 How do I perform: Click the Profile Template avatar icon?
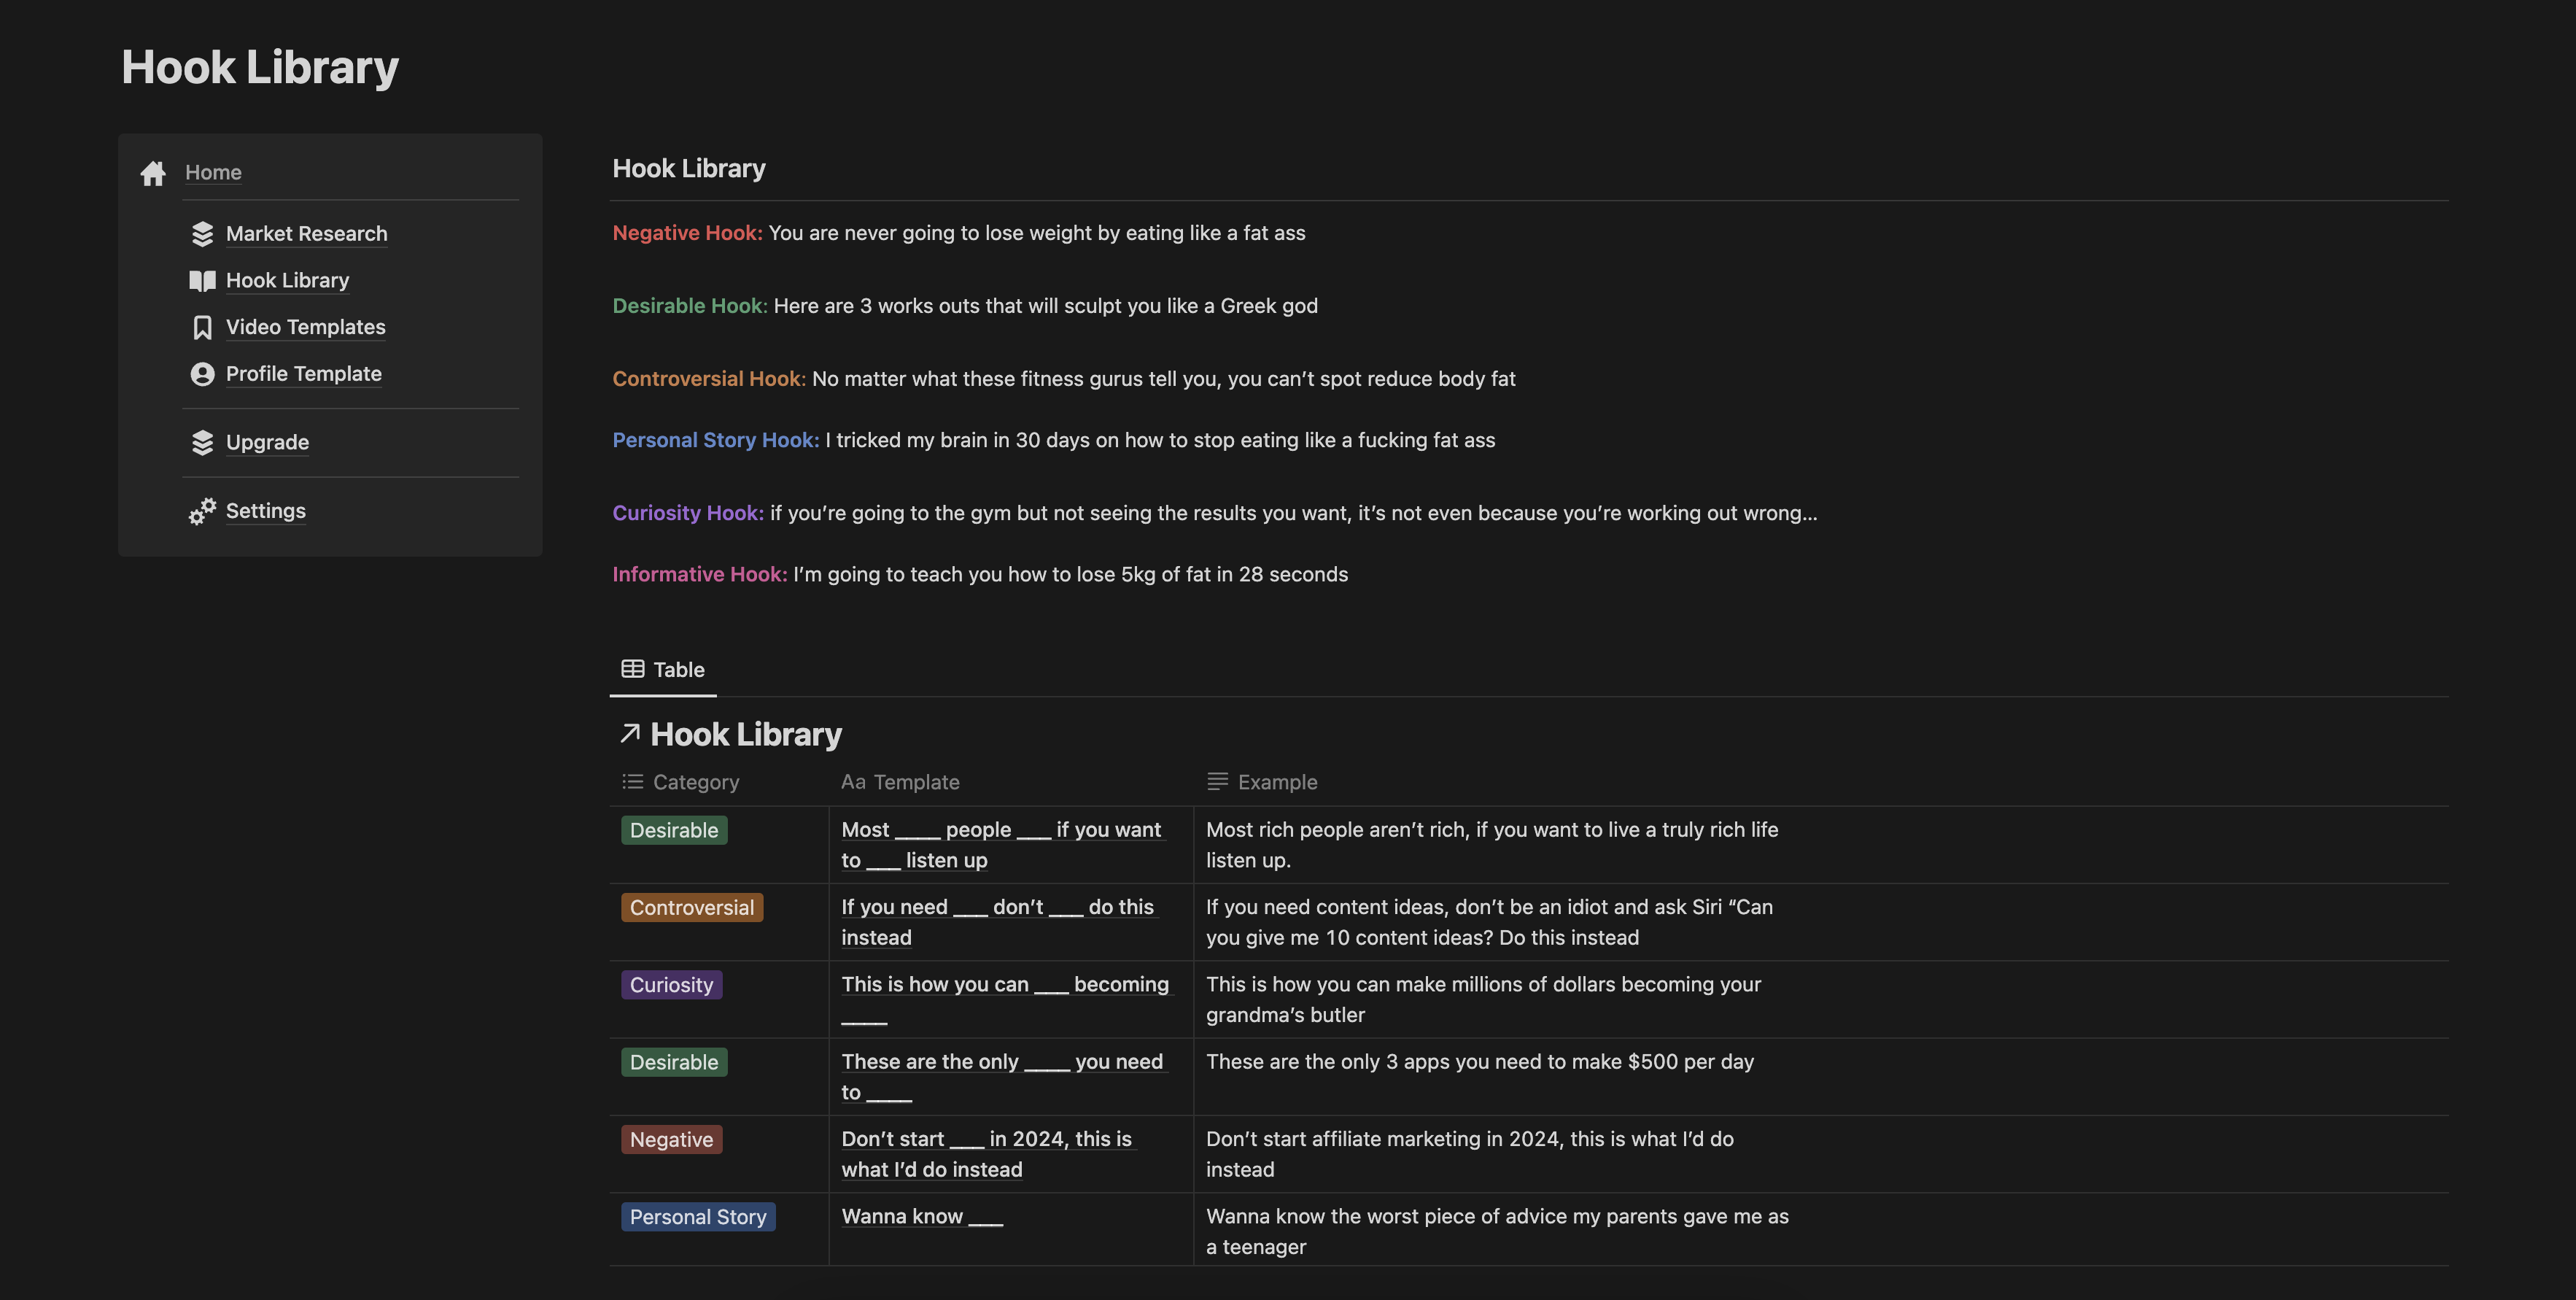202,374
